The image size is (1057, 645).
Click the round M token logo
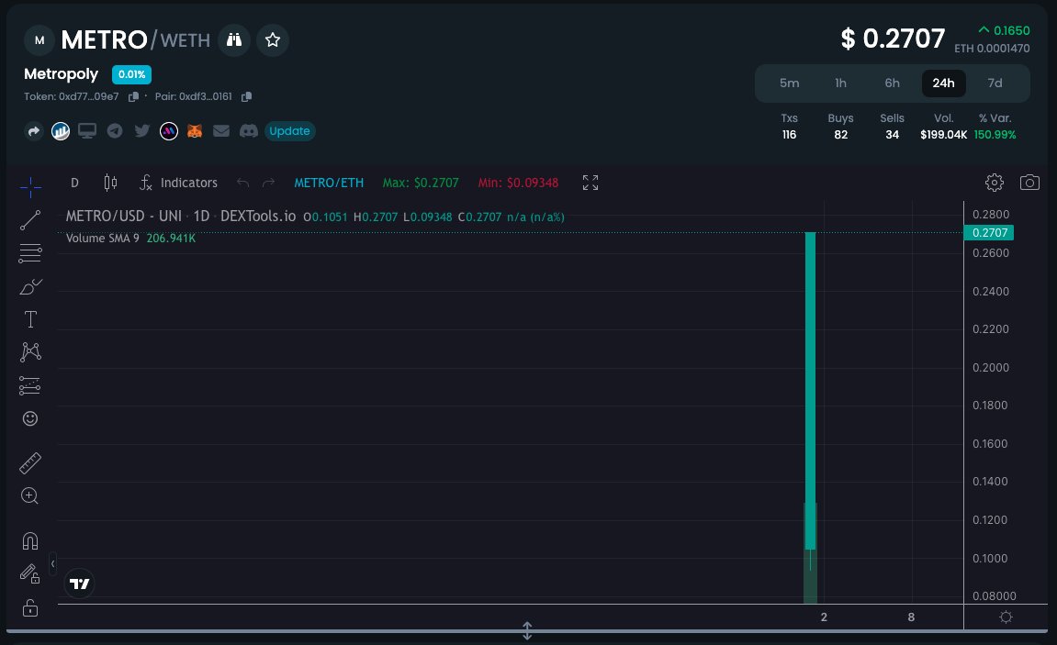pyautogui.click(x=39, y=39)
